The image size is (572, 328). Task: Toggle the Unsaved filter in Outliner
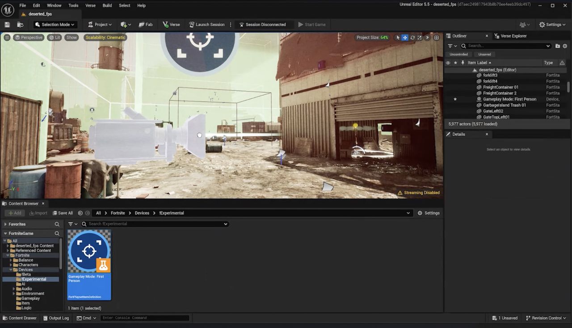tap(484, 55)
